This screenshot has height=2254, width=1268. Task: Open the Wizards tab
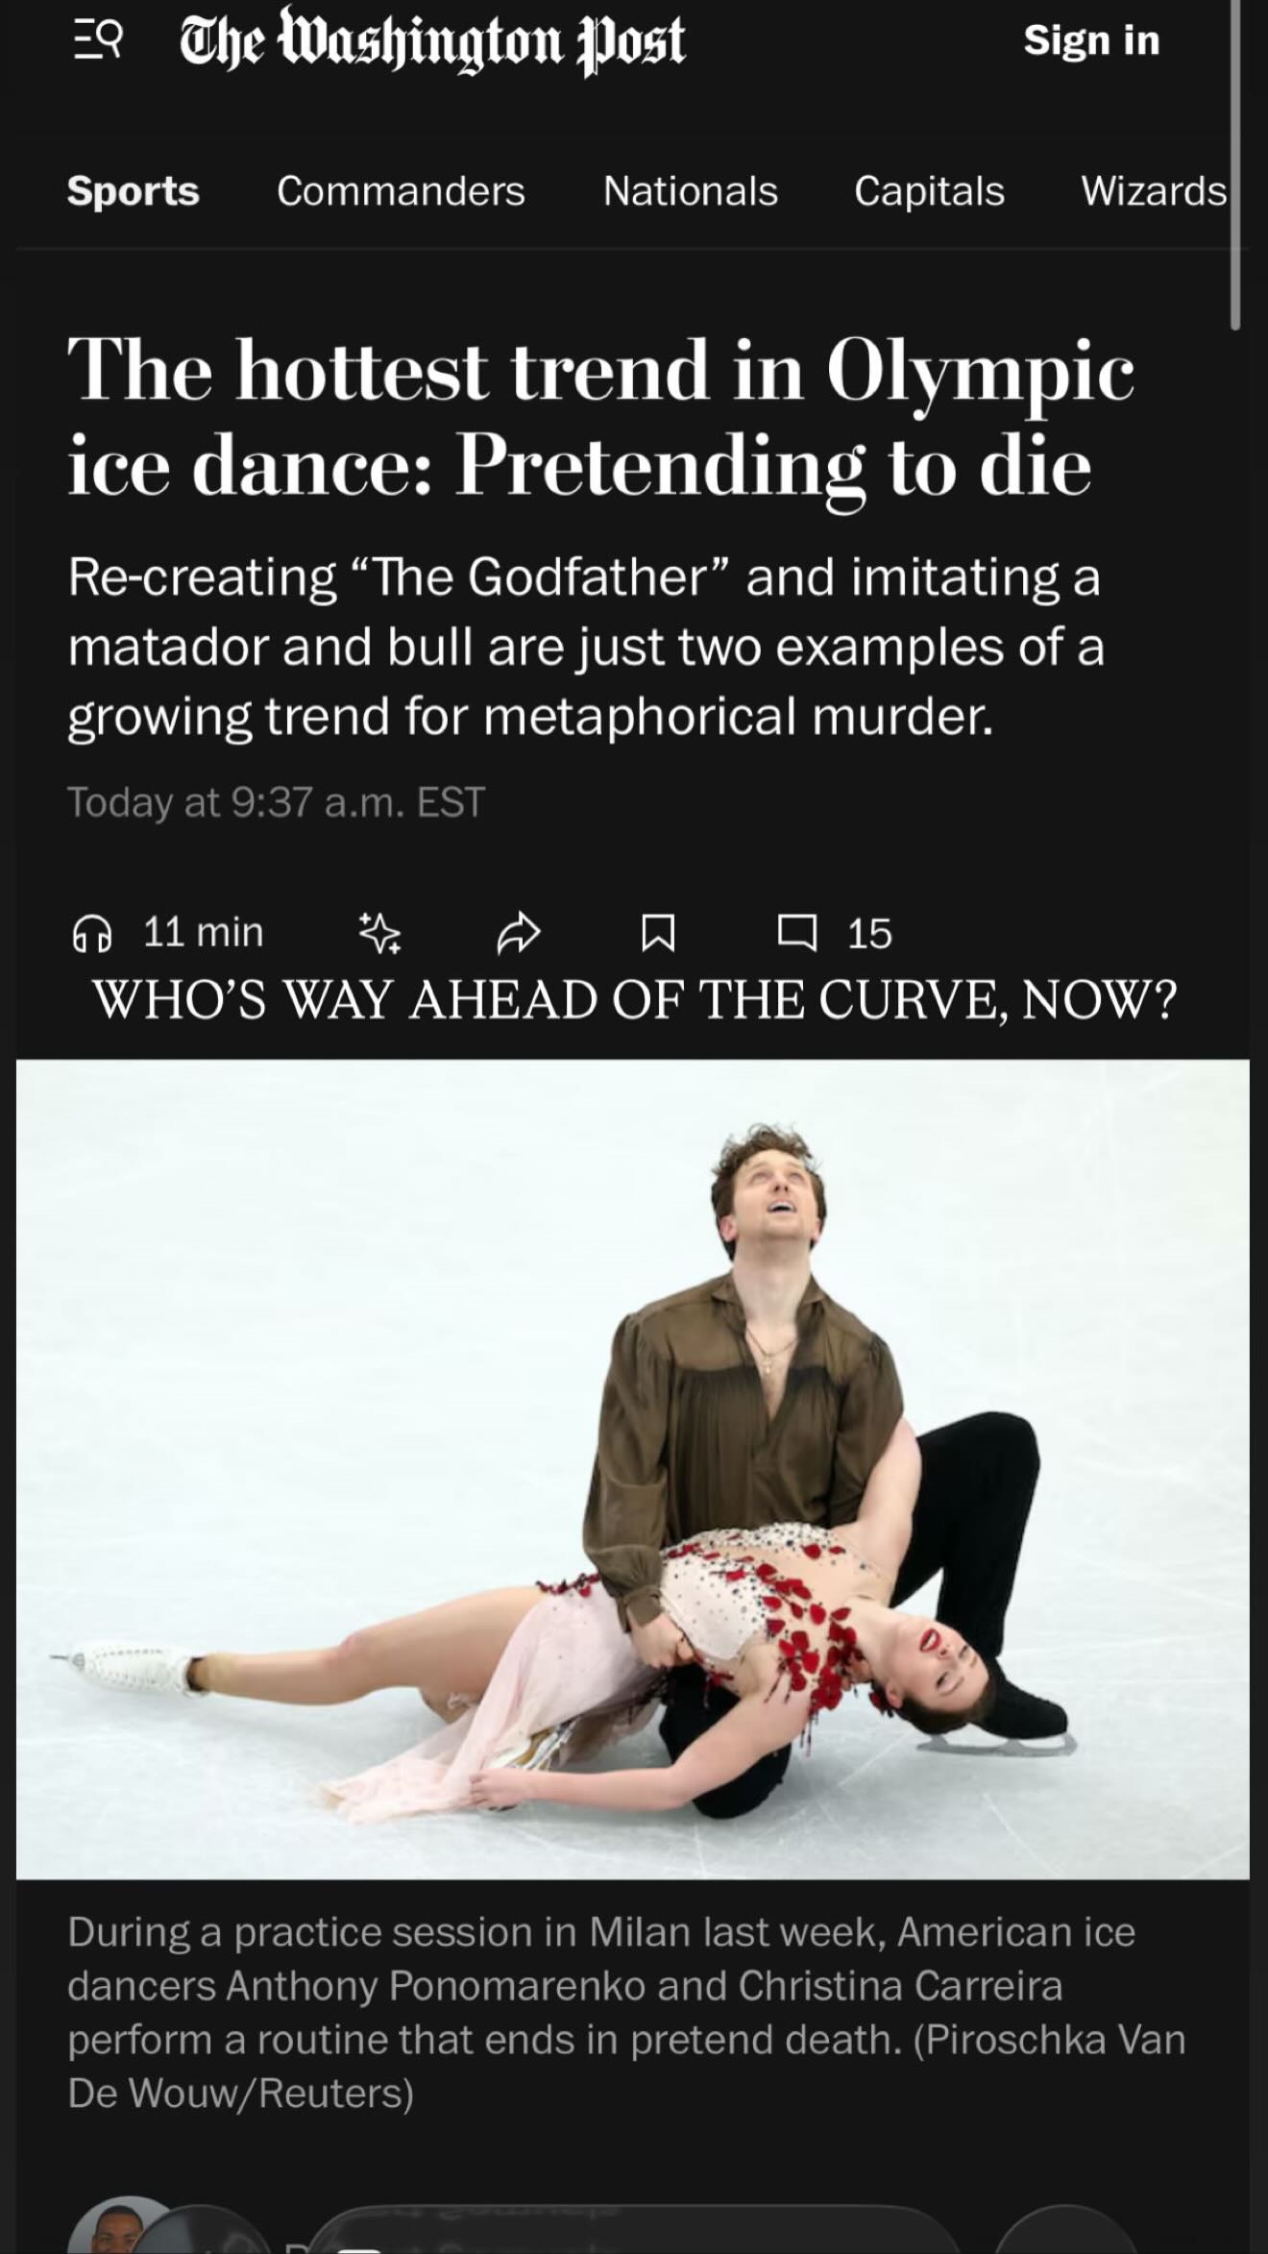click(1154, 191)
